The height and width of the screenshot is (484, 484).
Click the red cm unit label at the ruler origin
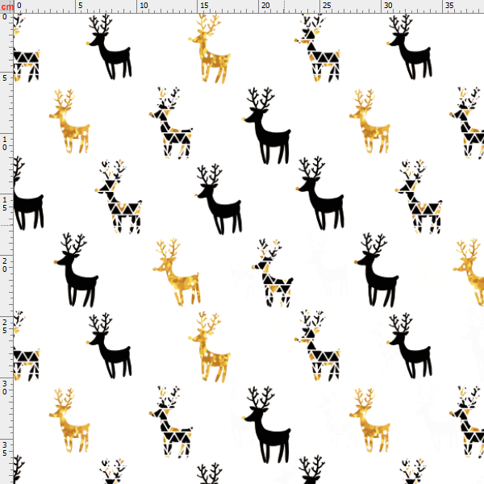pos(7,6)
